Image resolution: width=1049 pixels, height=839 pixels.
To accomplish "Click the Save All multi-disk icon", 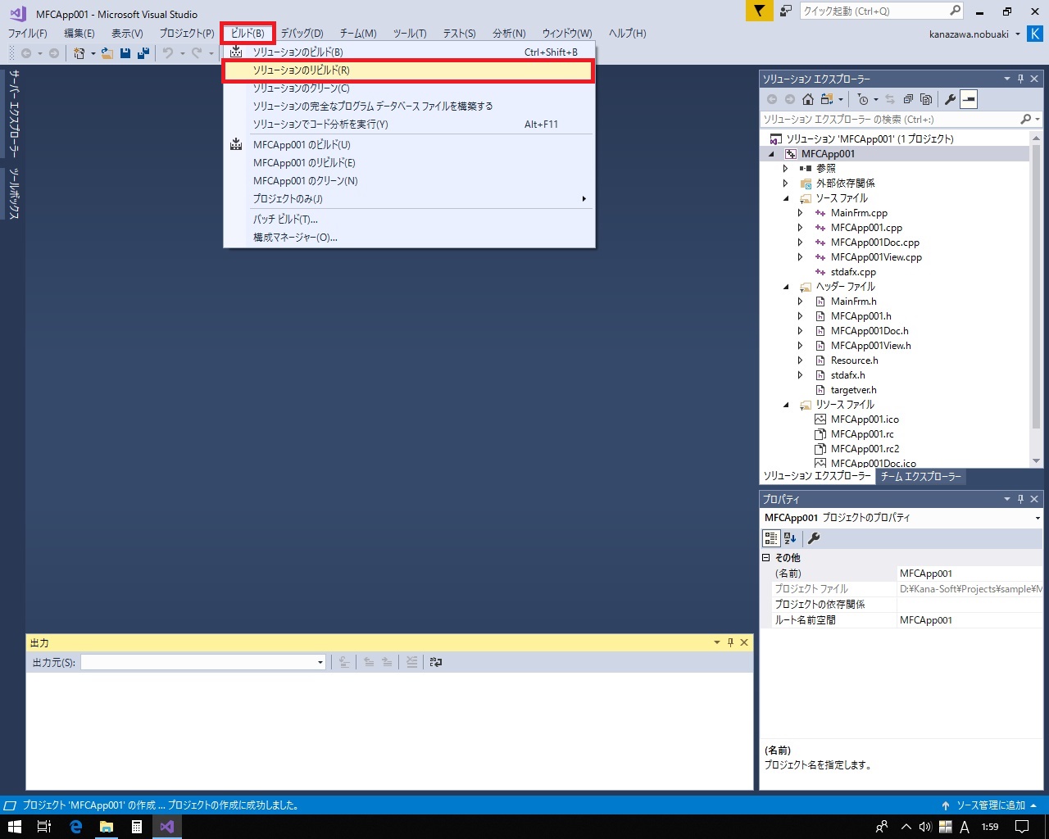I will pyautogui.click(x=143, y=53).
